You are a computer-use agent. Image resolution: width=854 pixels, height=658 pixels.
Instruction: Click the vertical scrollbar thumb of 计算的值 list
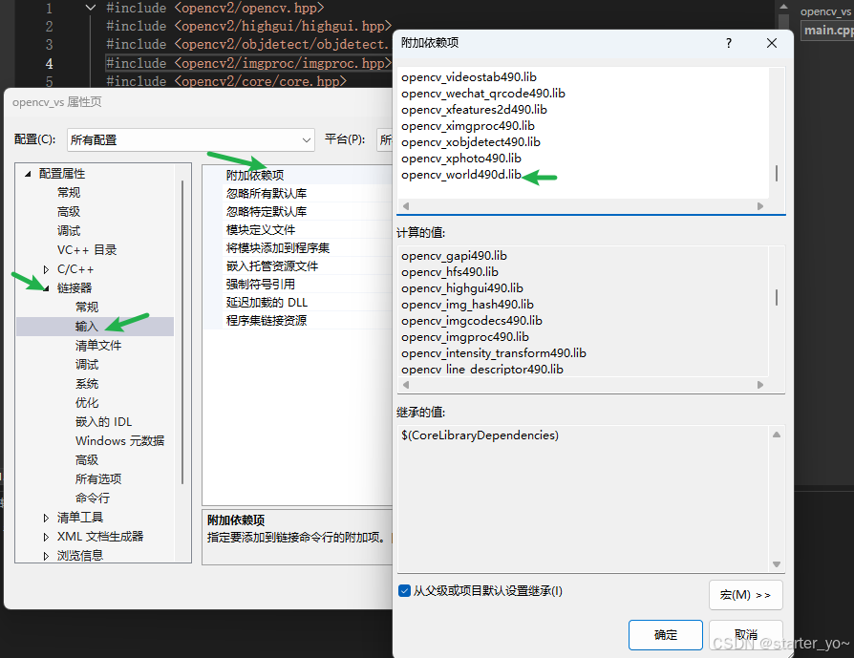click(x=777, y=297)
